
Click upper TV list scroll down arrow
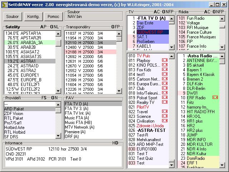pos(171,47)
